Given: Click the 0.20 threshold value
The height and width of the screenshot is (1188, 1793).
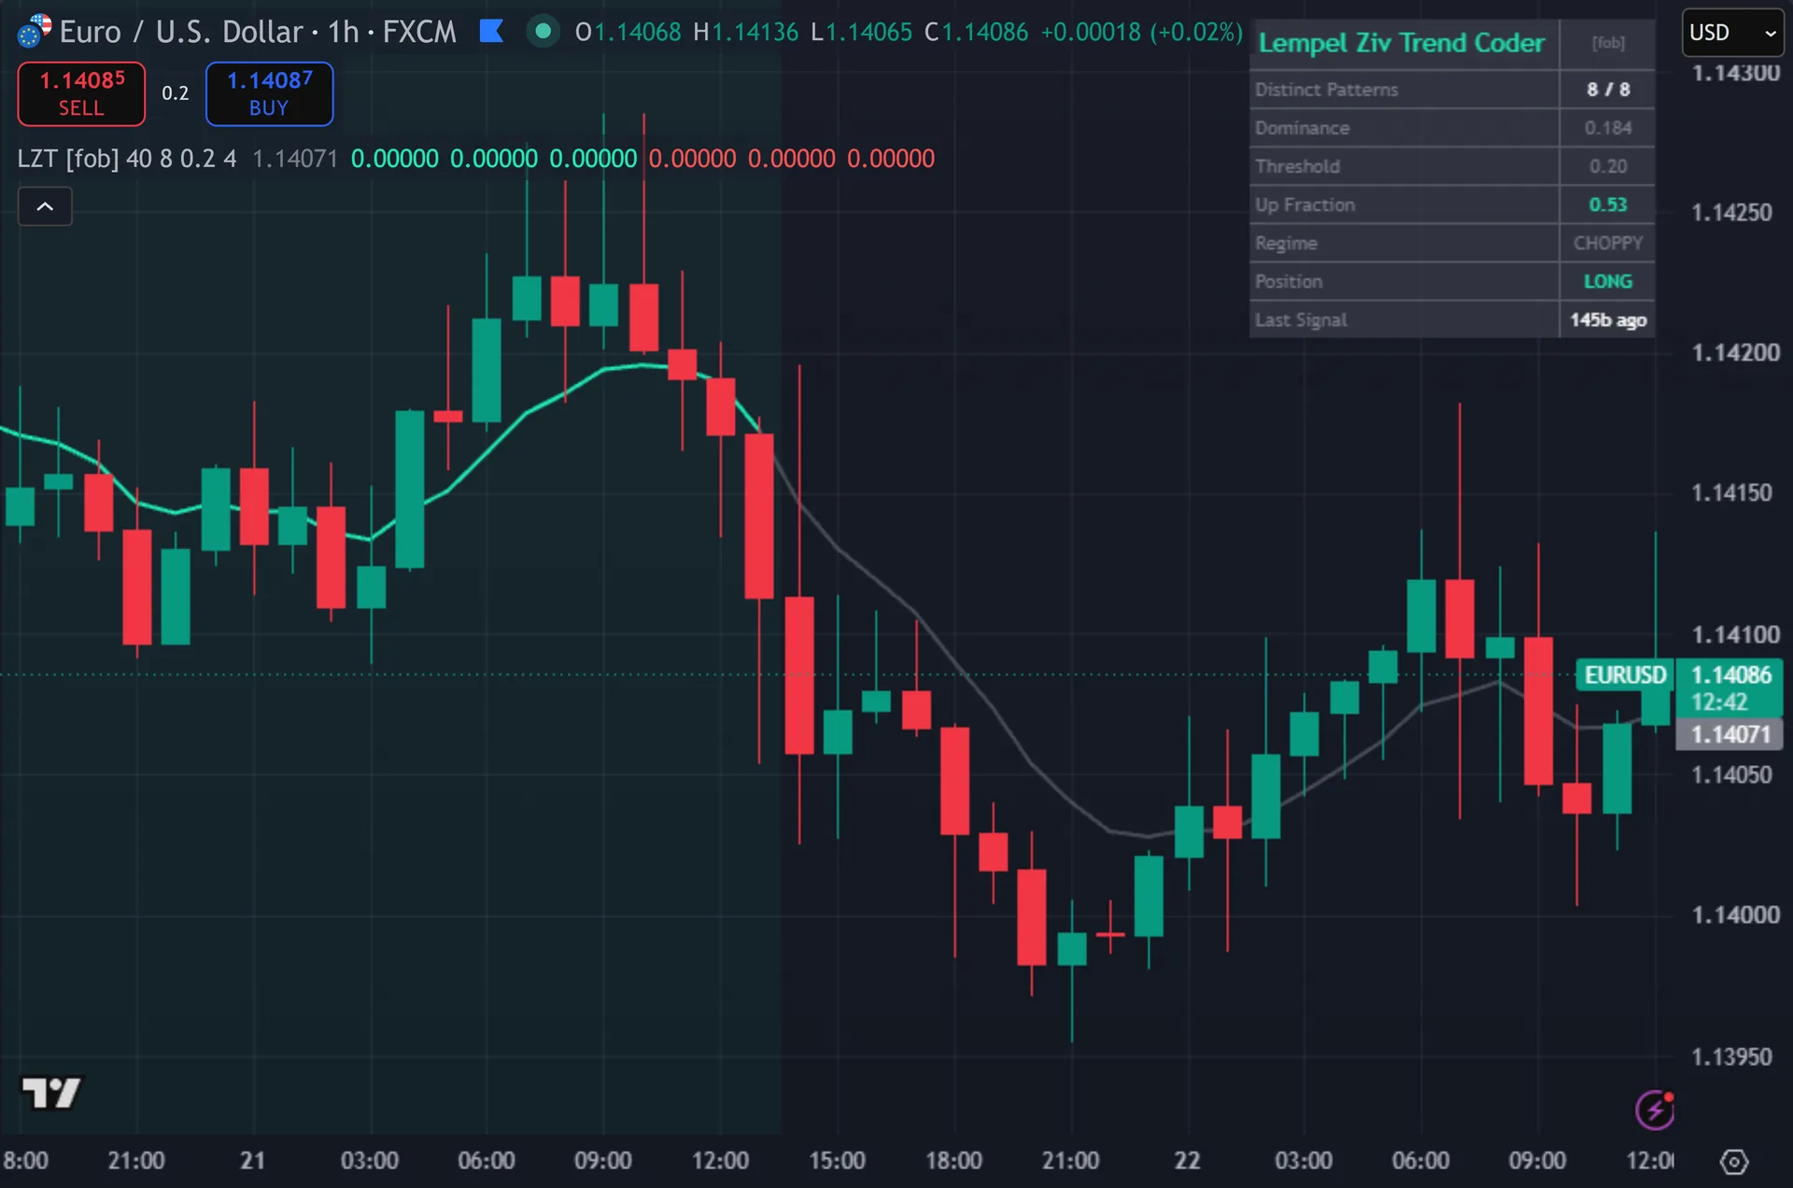Looking at the screenshot, I should coord(1608,166).
